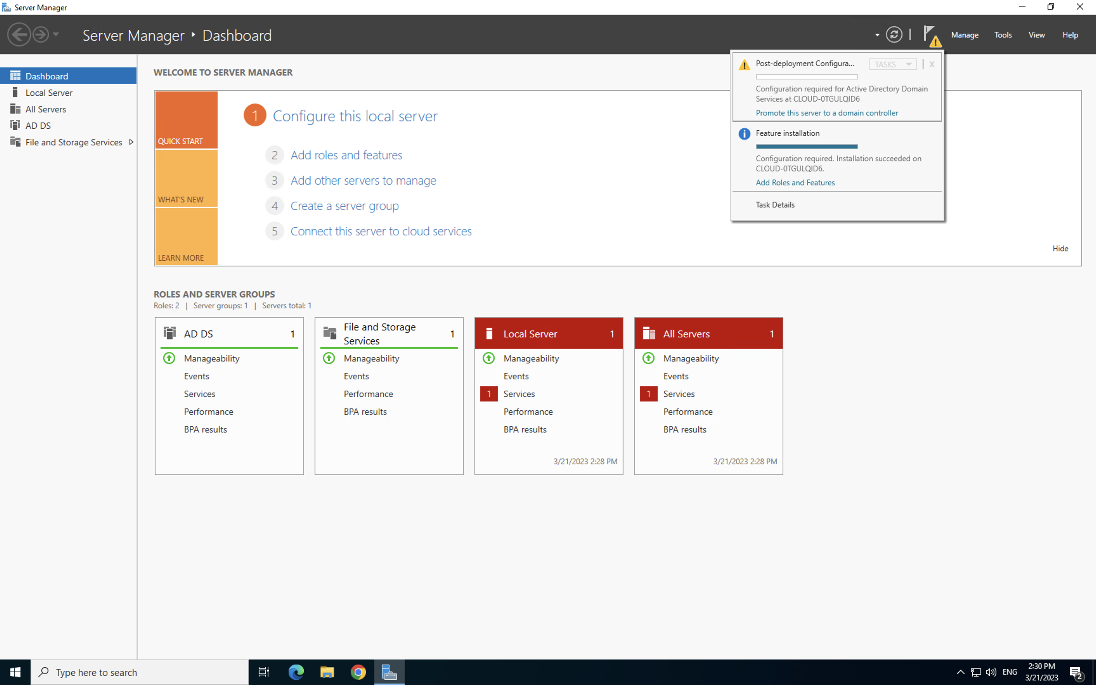Select File and Storage Services sidebar item
The width and height of the screenshot is (1096, 685).
point(68,142)
